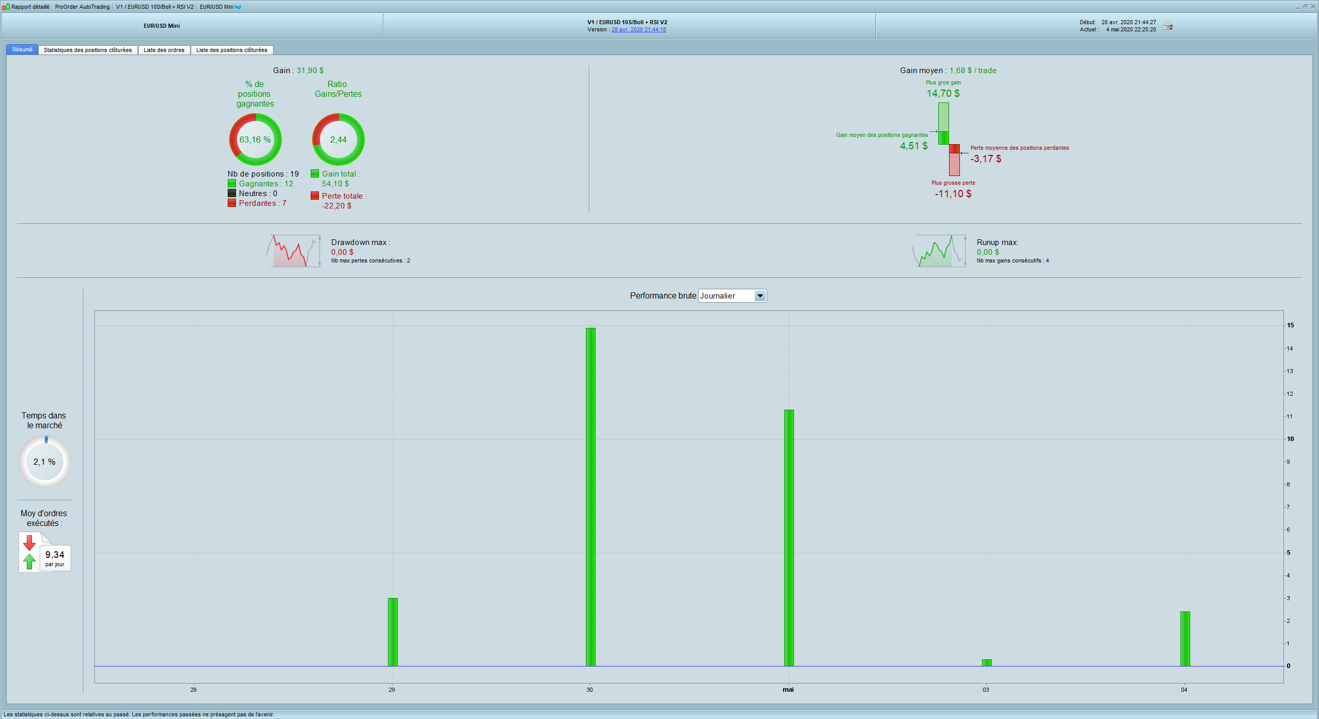
Task: Click the candlestick icon beside Rapport détaillé
Action: (x=6, y=7)
